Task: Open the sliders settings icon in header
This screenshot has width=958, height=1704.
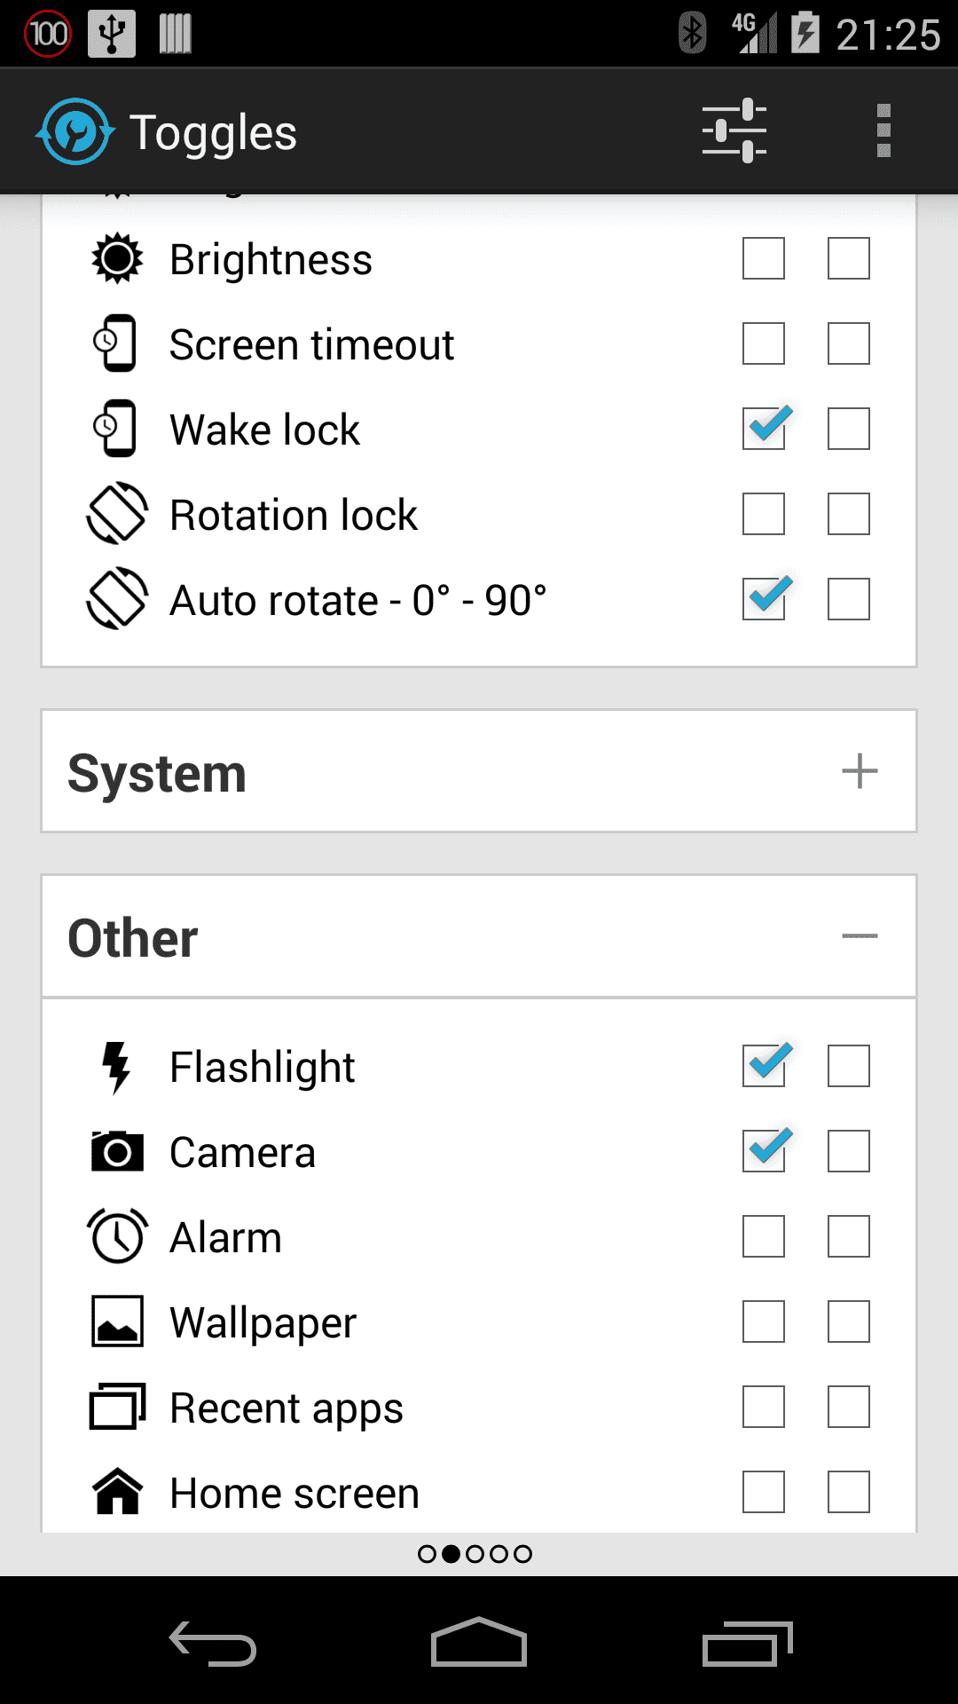Action: pos(734,131)
